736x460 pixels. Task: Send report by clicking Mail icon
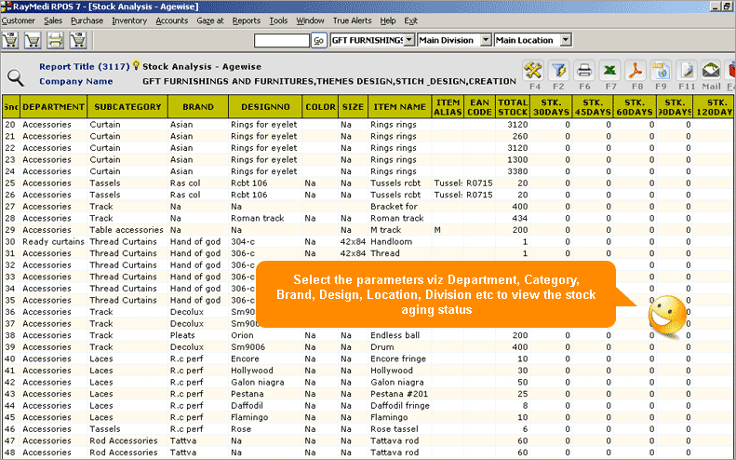pos(711,71)
